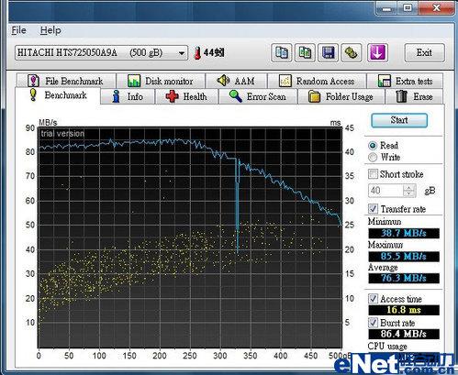
Task: Click the copy screenshot to clipboard icon
Action: click(x=305, y=52)
